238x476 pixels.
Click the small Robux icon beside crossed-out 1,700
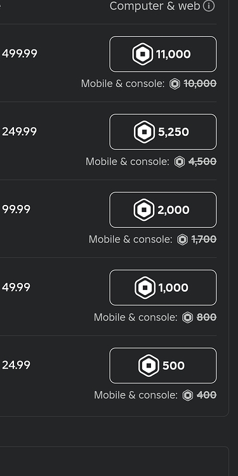pyautogui.click(x=182, y=239)
